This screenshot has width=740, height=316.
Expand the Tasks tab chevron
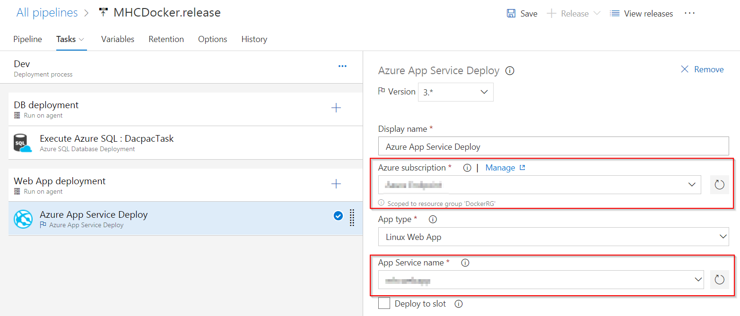click(x=81, y=39)
